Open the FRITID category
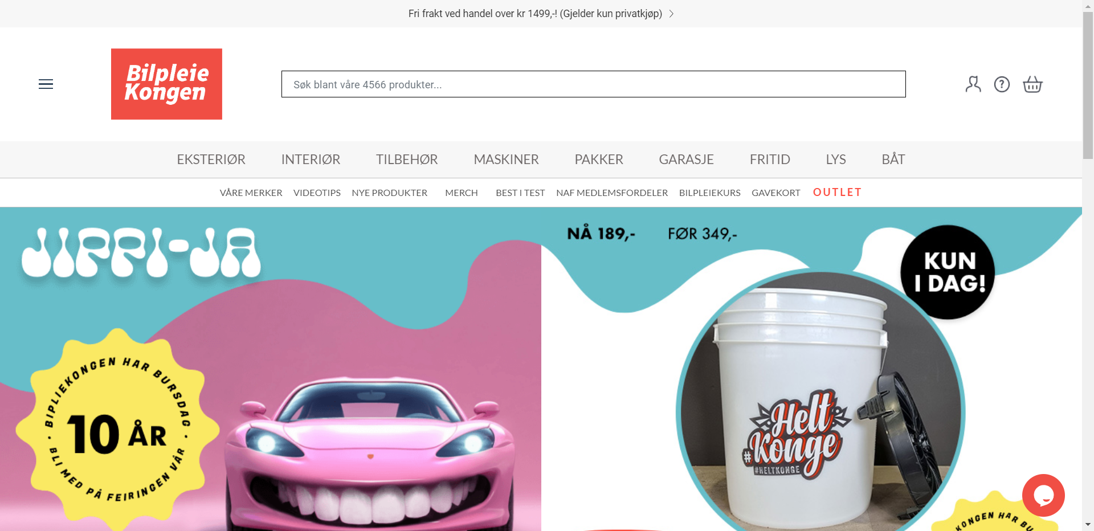 (770, 160)
